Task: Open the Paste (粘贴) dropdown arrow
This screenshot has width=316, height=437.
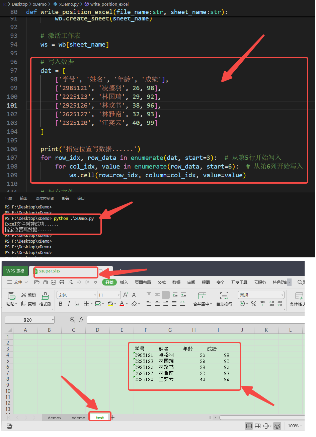Action: click(x=16, y=304)
